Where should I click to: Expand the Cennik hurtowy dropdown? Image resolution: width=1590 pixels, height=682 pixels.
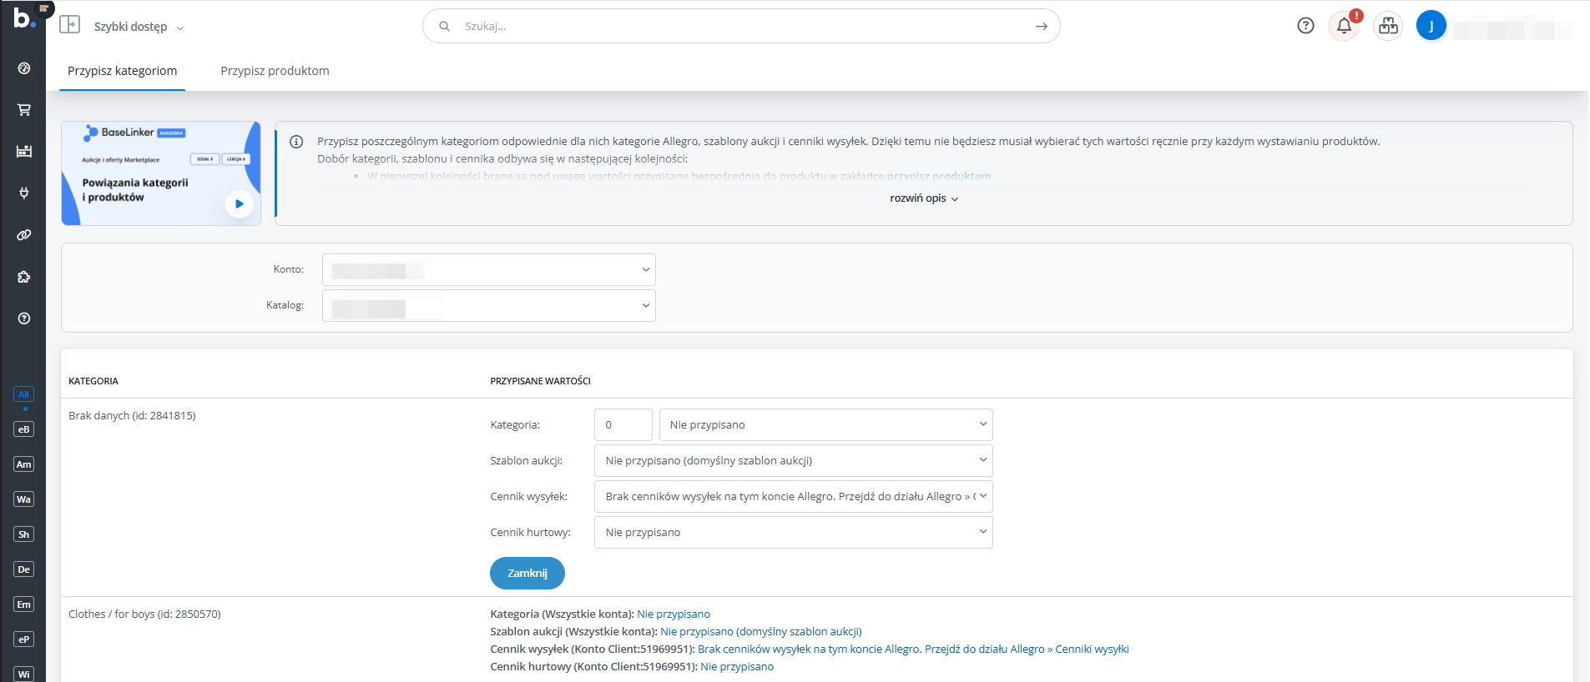(x=793, y=532)
